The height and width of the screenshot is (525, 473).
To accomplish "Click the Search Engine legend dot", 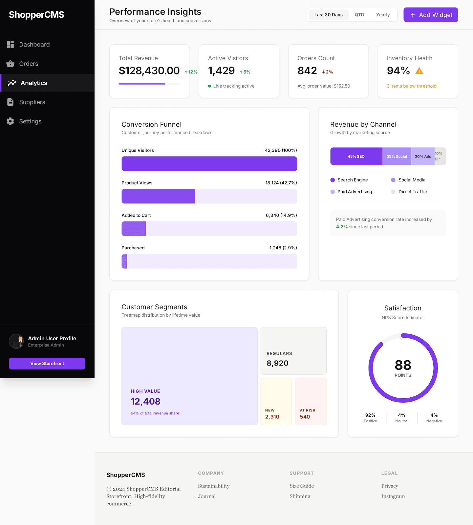I will click(x=333, y=180).
